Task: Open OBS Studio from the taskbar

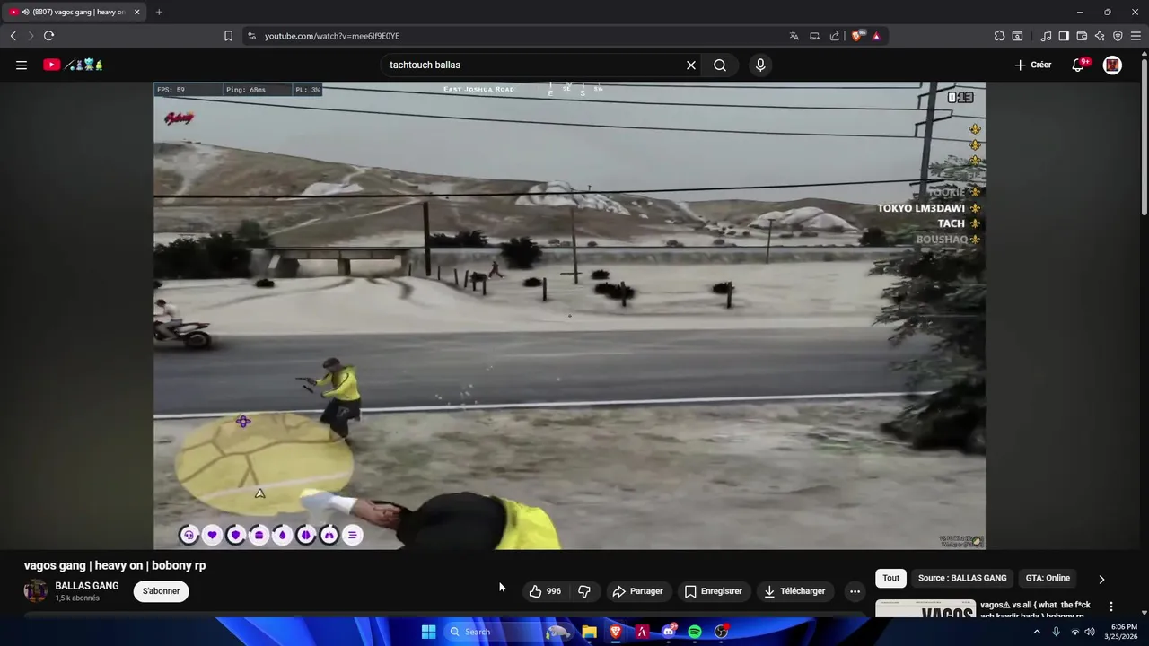Action: (x=721, y=632)
